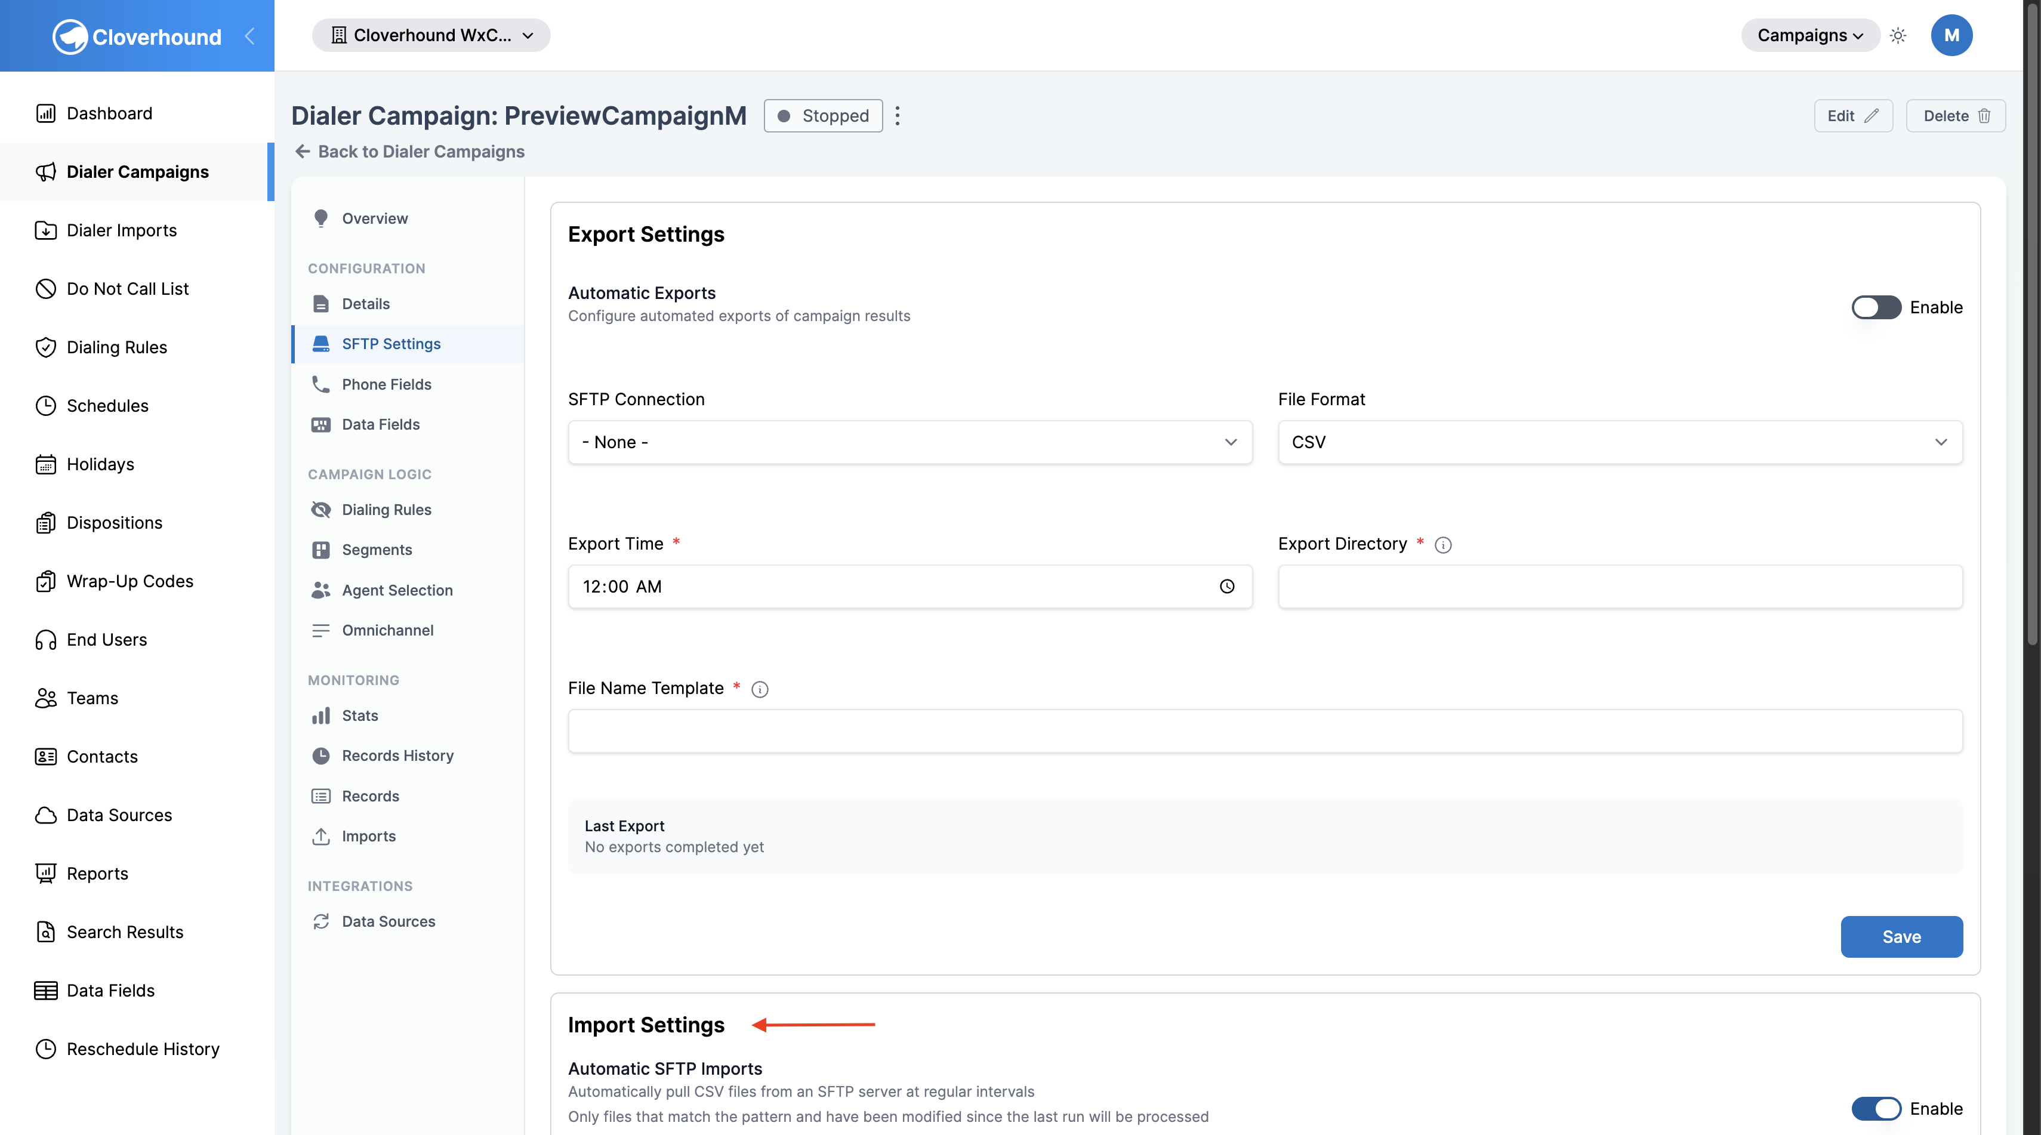
Task: Open the Phone Fields tab
Action: click(x=407, y=384)
